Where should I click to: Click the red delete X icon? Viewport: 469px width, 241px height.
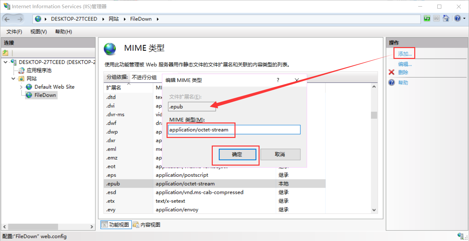point(391,72)
